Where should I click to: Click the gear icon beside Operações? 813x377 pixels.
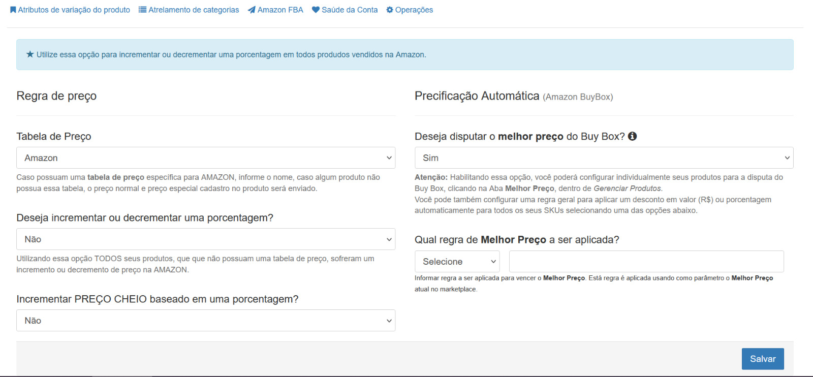pos(390,10)
